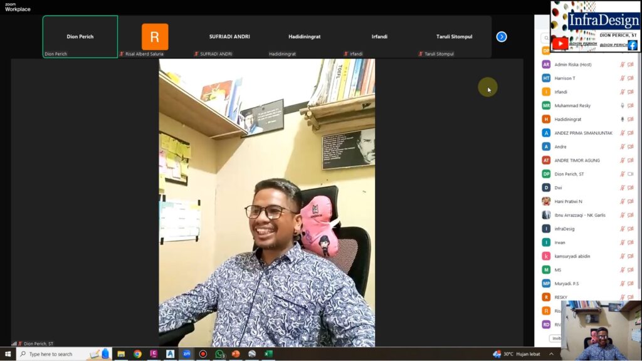This screenshot has height=361, width=642.
Task: Select Hani Pratiwi N in the participant list
Action: [568, 201]
